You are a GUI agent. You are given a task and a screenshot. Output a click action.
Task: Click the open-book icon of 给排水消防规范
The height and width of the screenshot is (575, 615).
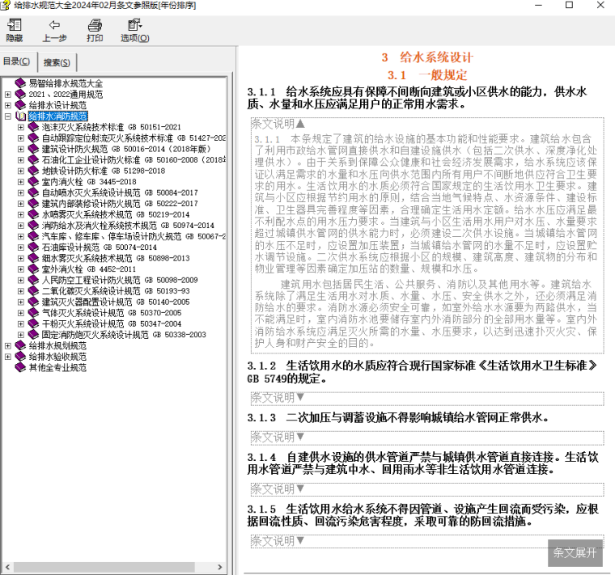coord(21,116)
